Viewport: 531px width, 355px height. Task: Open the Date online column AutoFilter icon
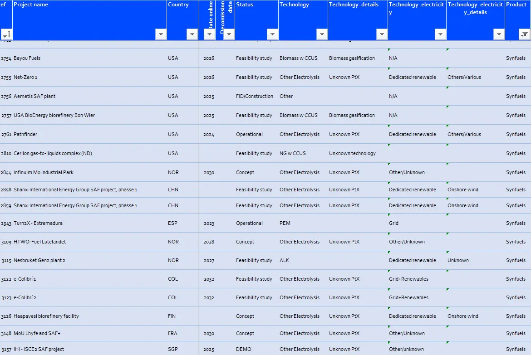pyautogui.click(x=208, y=34)
